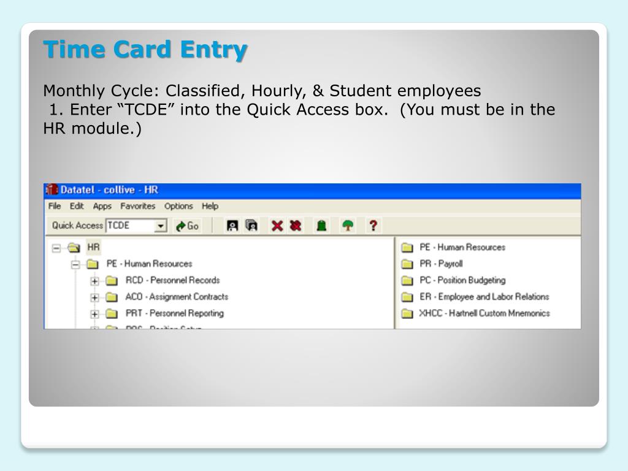Click the Quick Access label
The image size is (628, 471).
77,226
